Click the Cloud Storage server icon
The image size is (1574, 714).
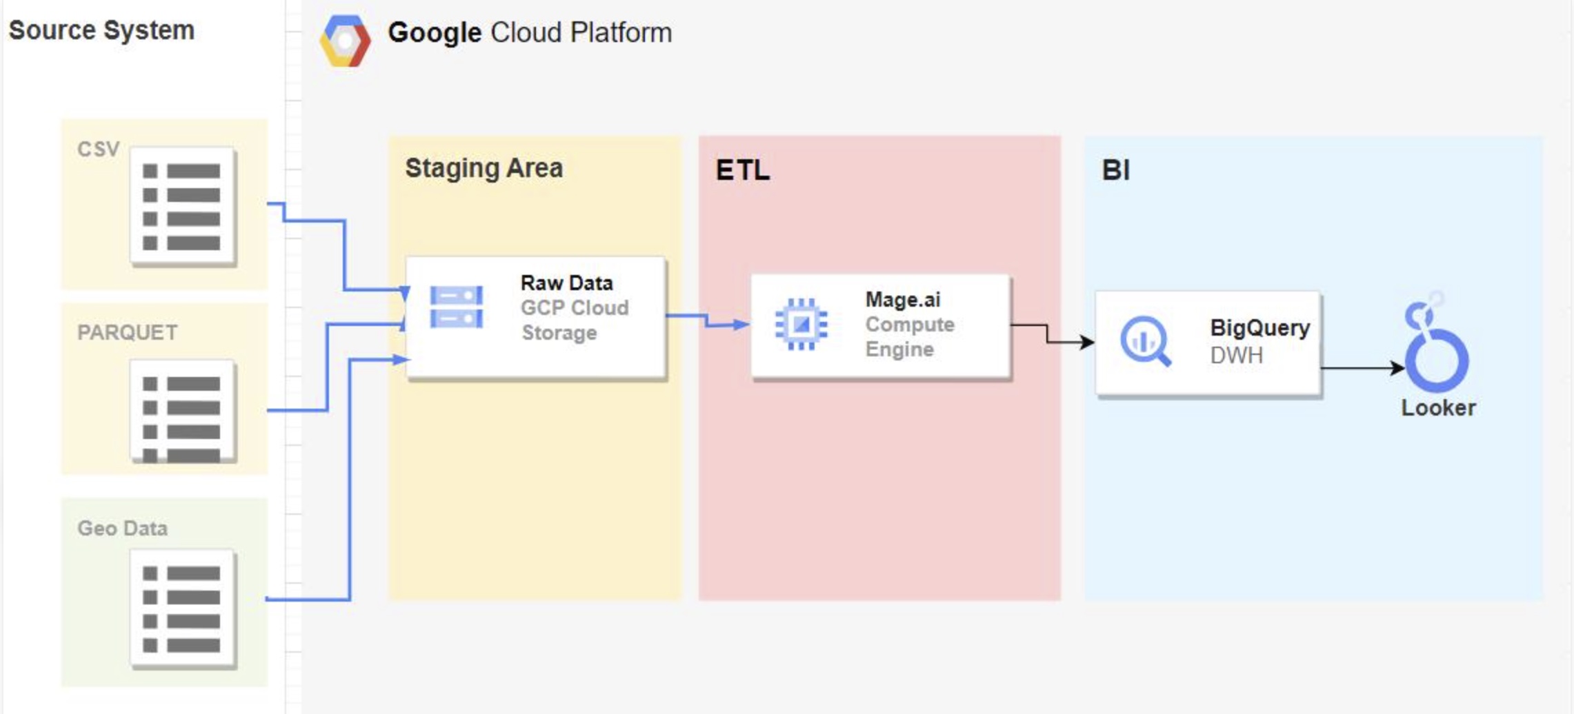point(456,307)
